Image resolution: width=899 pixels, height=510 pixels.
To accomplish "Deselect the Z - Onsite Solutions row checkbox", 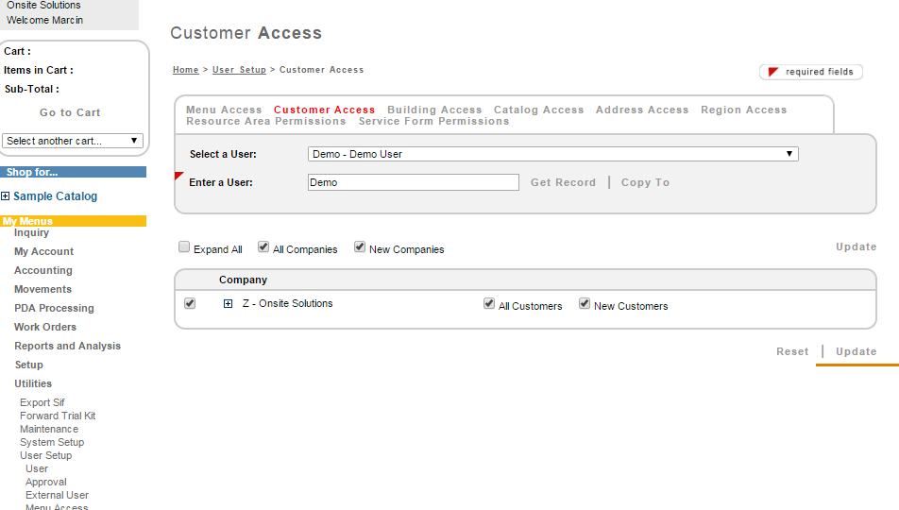I will coord(190,303).
